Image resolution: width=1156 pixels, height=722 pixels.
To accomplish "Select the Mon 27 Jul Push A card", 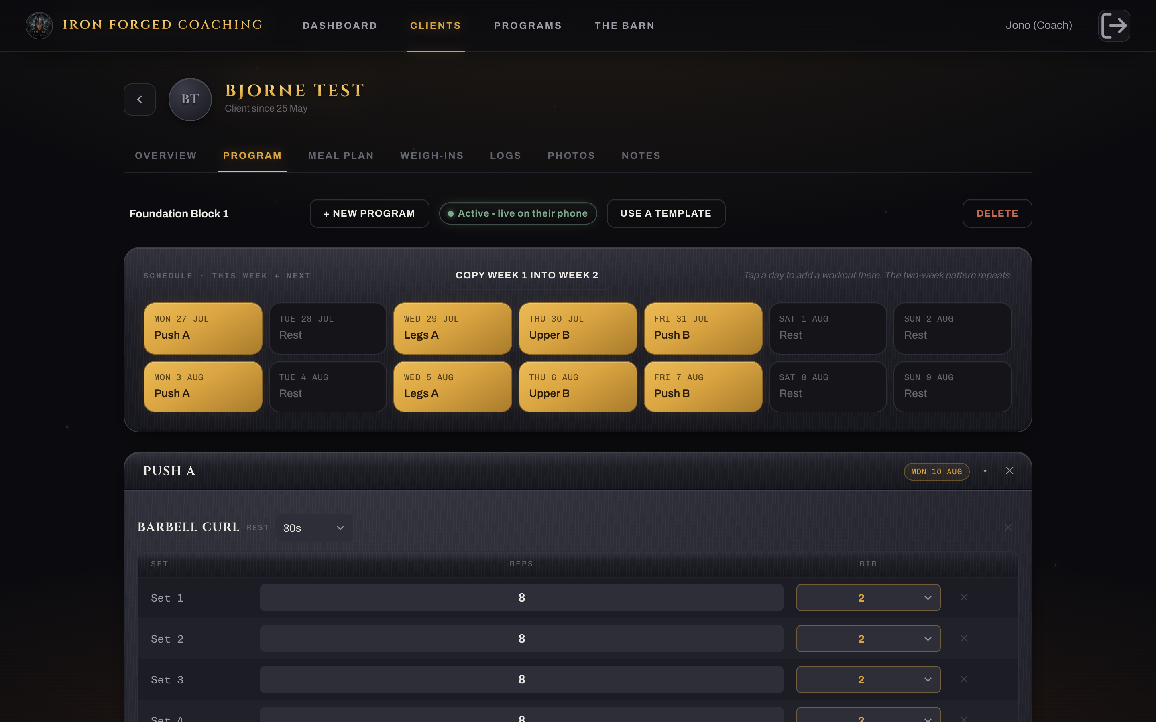I will click(x=203, y=328).
